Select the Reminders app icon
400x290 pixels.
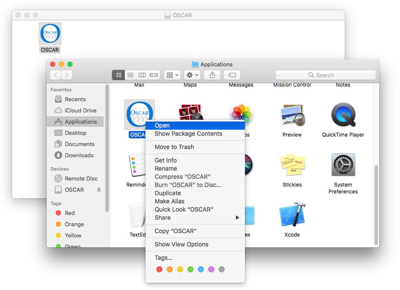coord(137,164)
